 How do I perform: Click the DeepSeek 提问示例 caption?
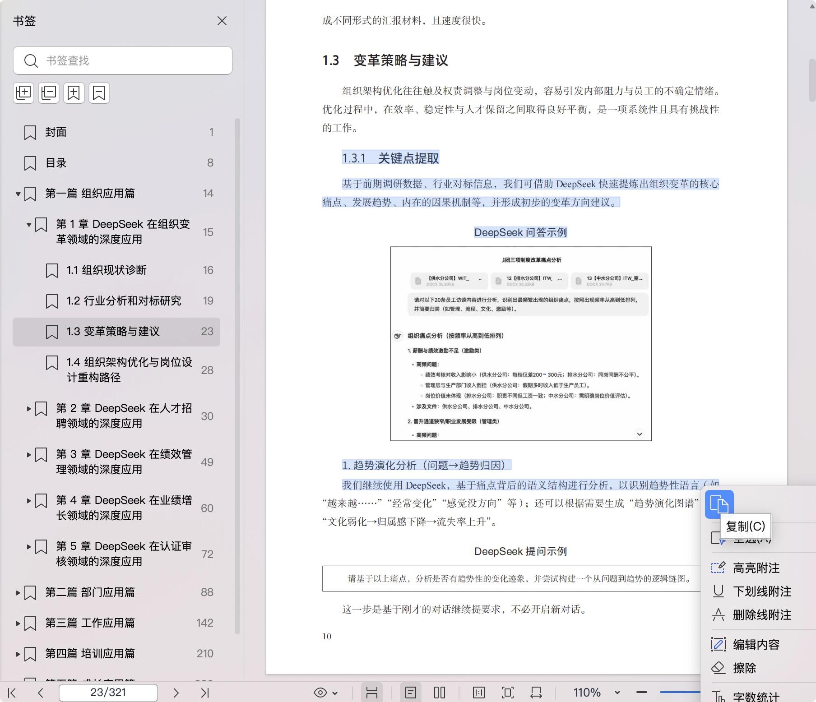520,551
